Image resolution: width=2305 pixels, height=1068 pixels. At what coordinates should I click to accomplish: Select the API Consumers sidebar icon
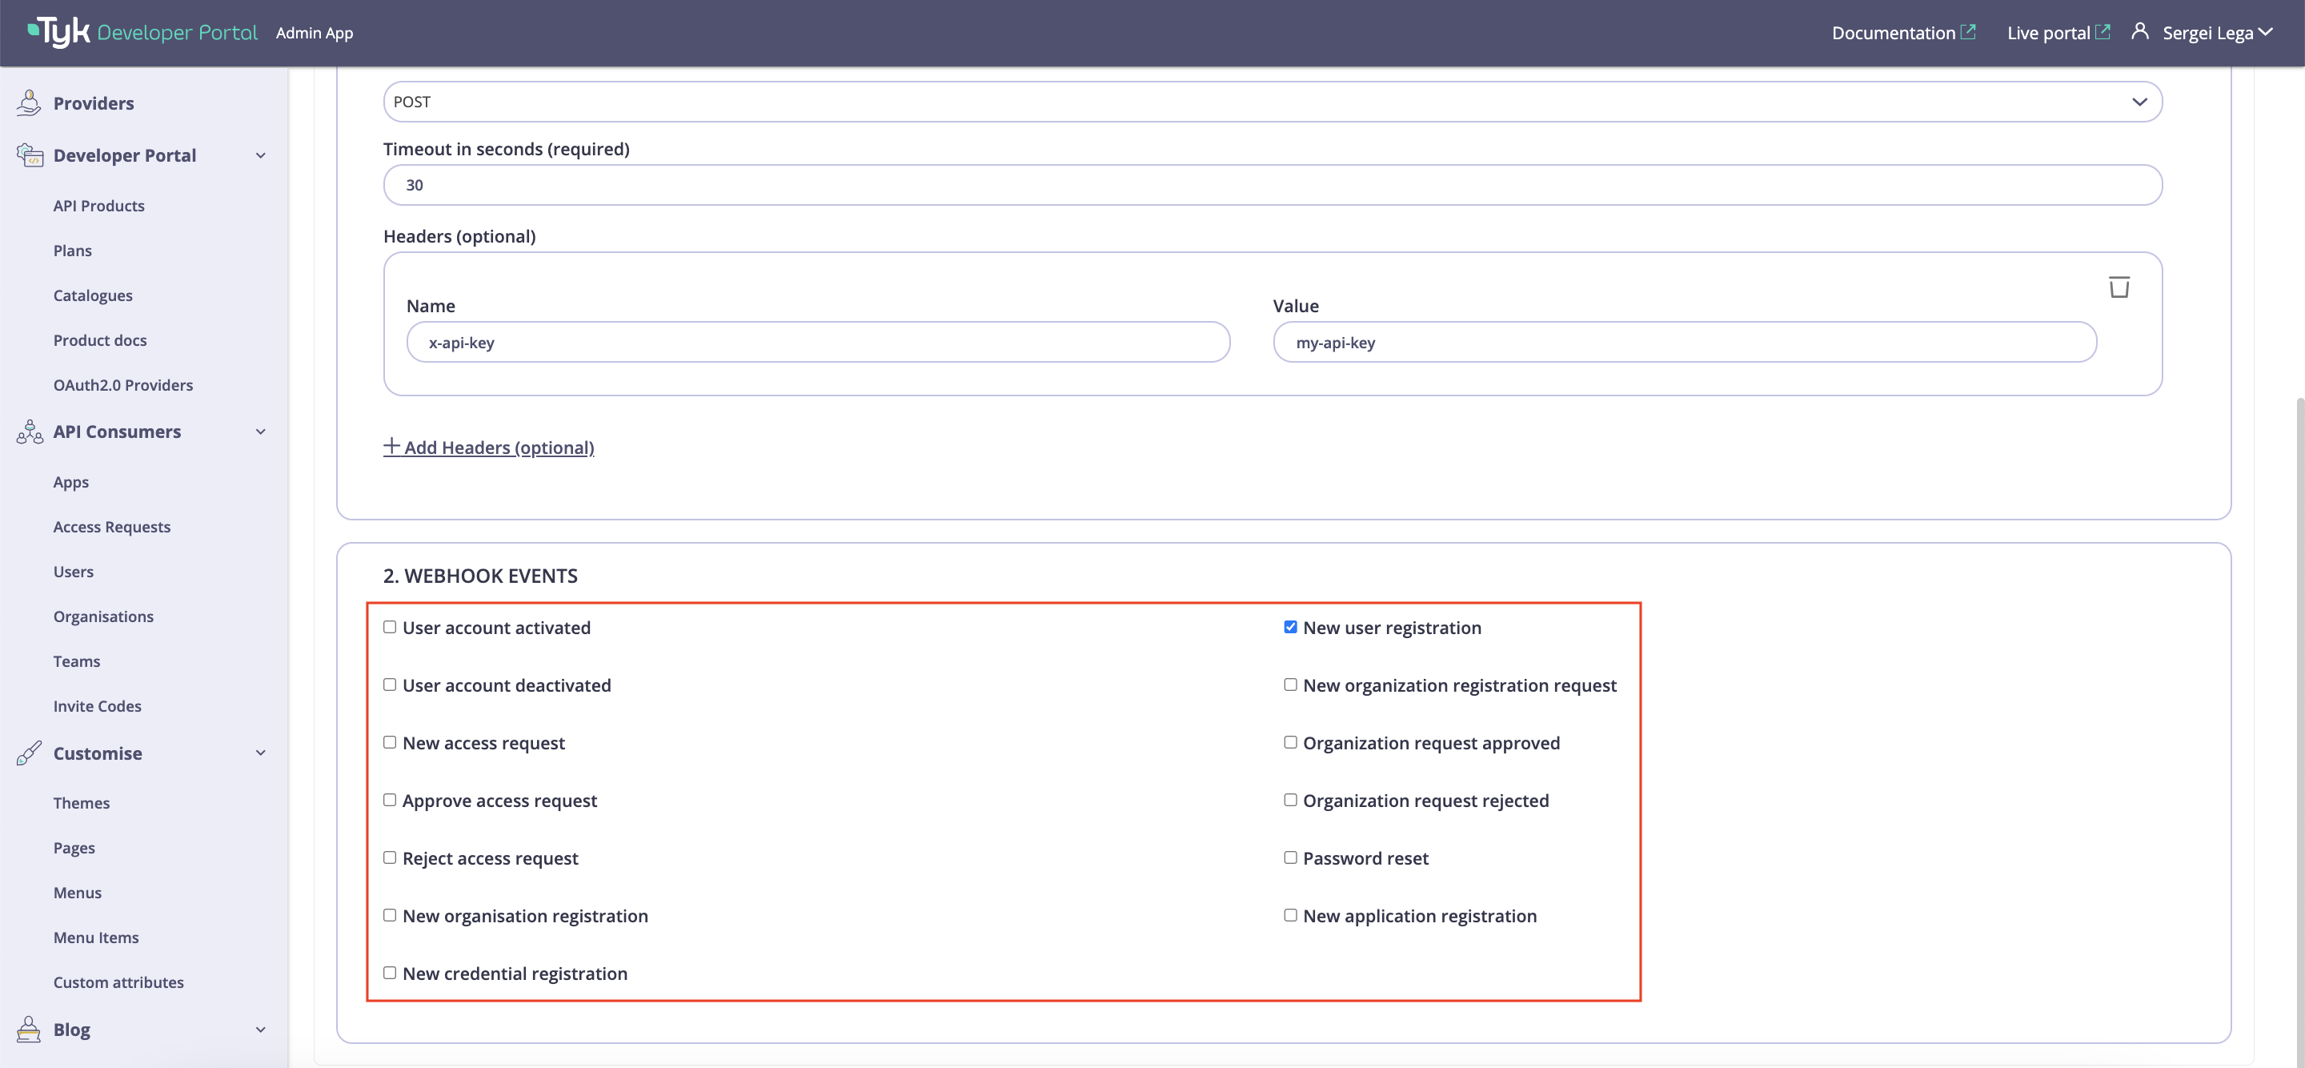coord(29,432)
